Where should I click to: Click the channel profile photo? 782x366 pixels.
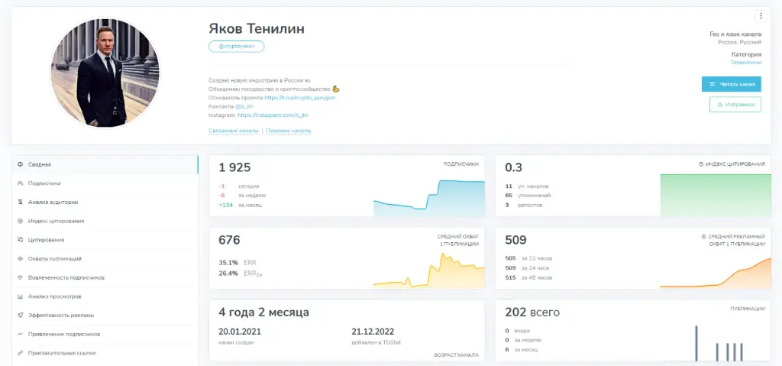click(105, 74)
